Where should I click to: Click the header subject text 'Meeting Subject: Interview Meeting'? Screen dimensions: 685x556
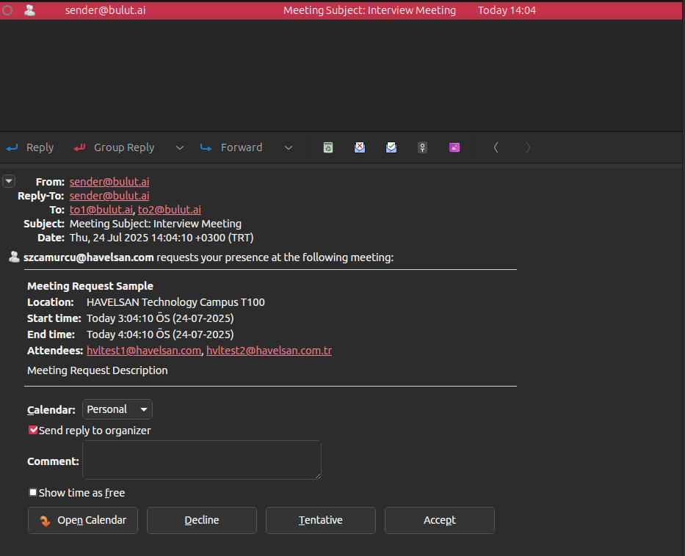(156, 224)
